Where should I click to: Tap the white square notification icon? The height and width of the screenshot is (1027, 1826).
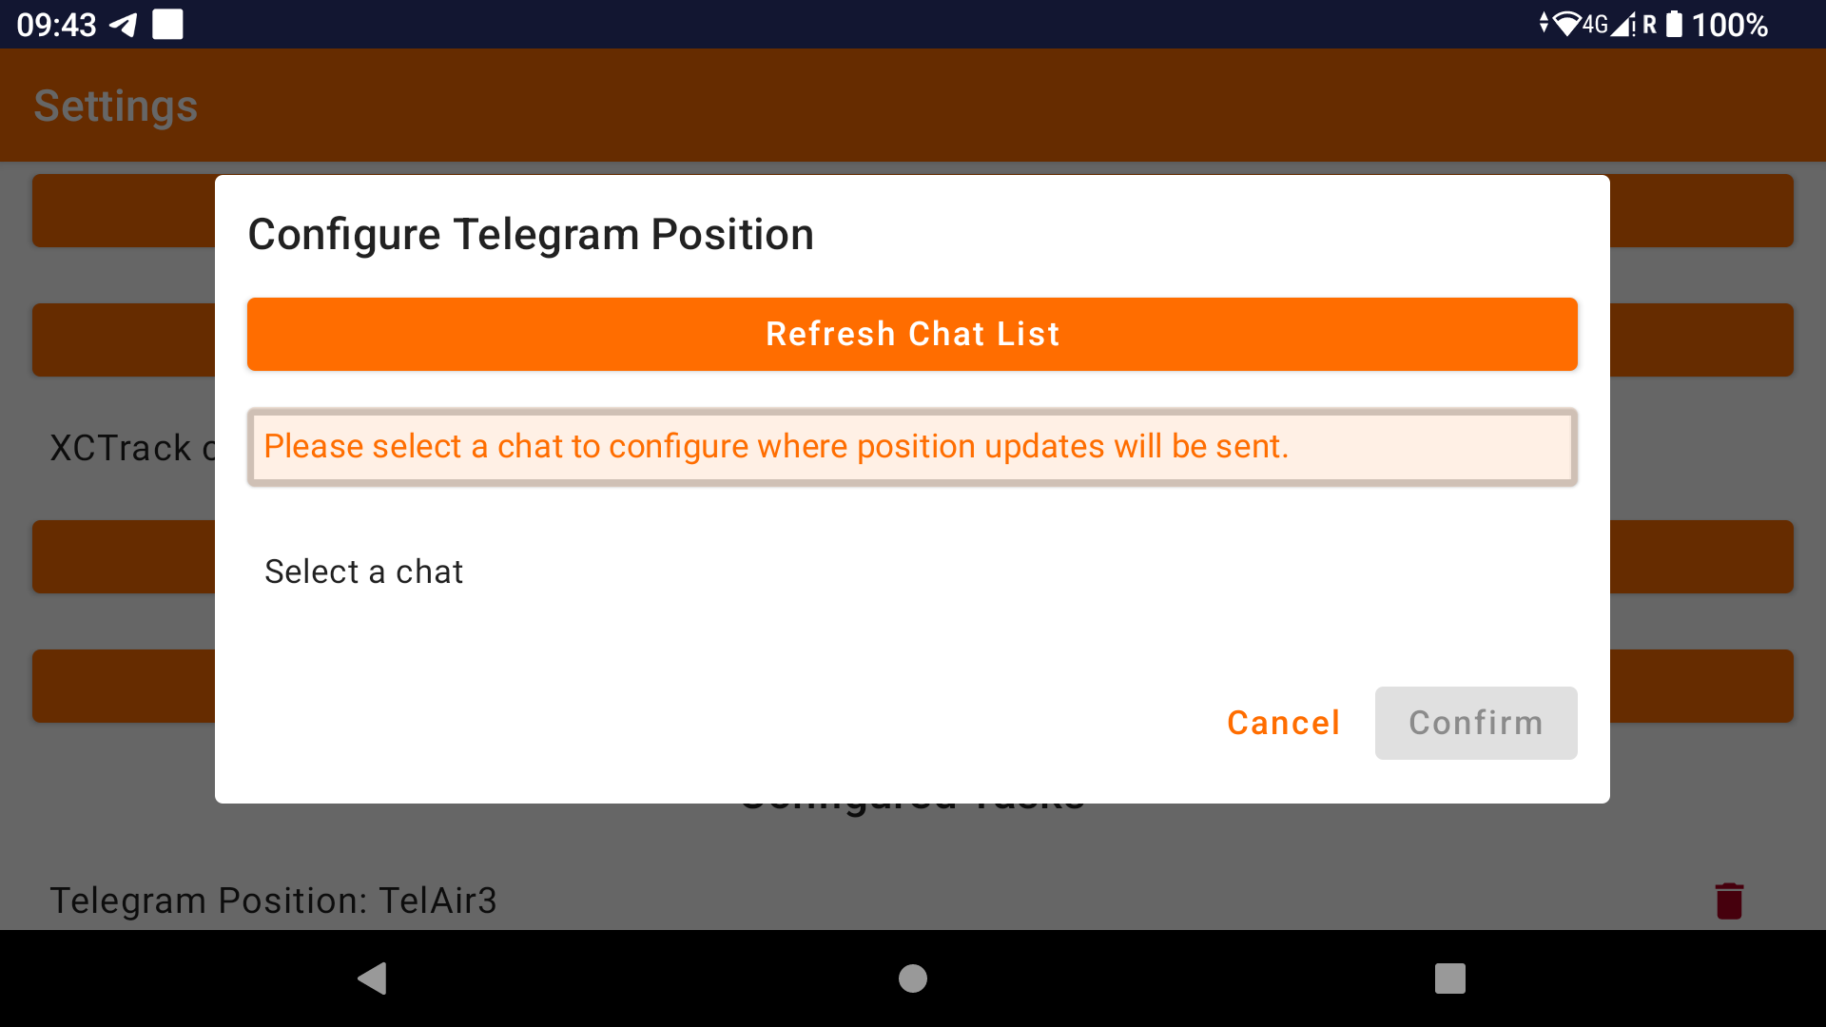point(167,25)
